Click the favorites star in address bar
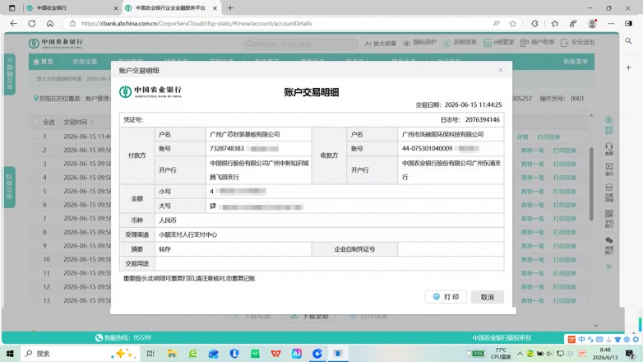The width and height of the screenshot is (643, 362). pyautogui.click(x=512, y=23)
